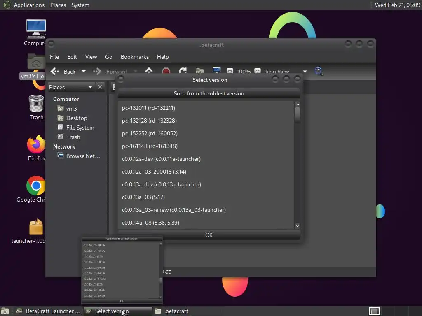Click the version list scroll down arrow
This screenshot has height=316, width=422.
click(x=298, y=226)
